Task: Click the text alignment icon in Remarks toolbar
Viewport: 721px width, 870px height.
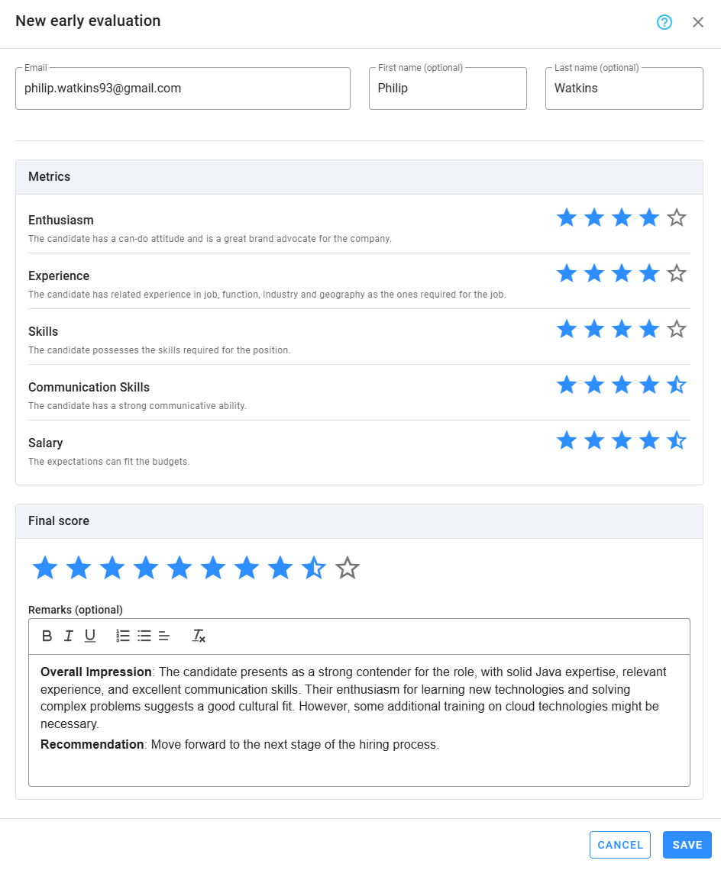Action: coord(163,635)
